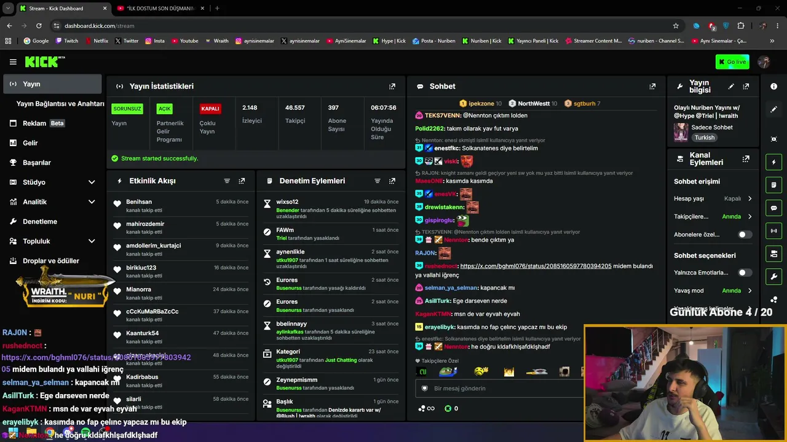
Task: Click the pencil icon in the right rail
Action: (x=773, y=109)
